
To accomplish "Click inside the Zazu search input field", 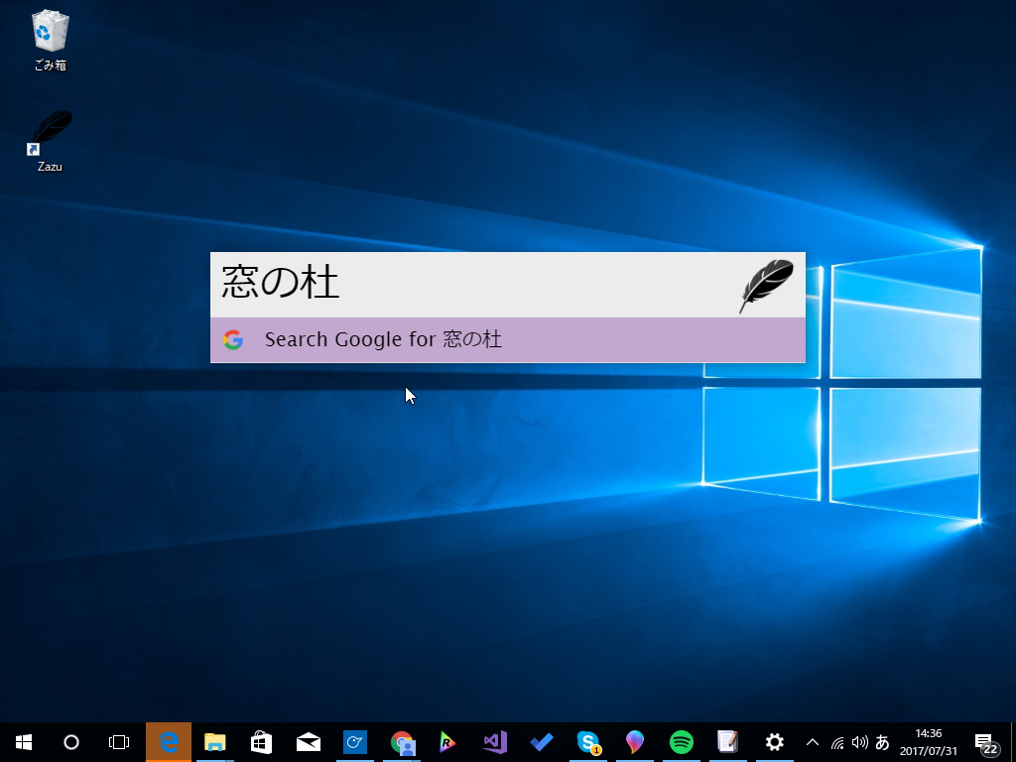I will tap(446, 285).
